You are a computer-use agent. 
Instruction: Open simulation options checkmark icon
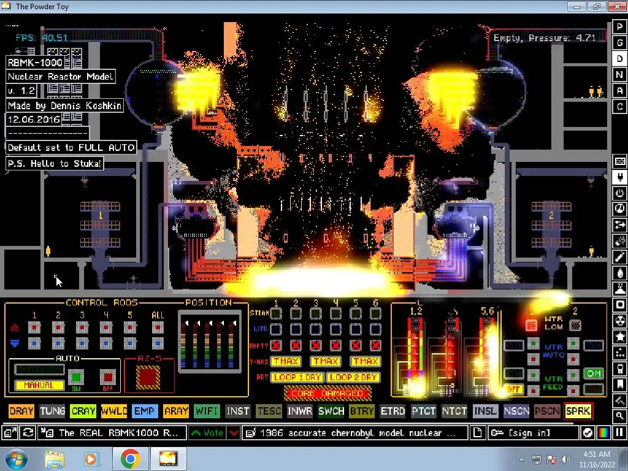point(588,433)
